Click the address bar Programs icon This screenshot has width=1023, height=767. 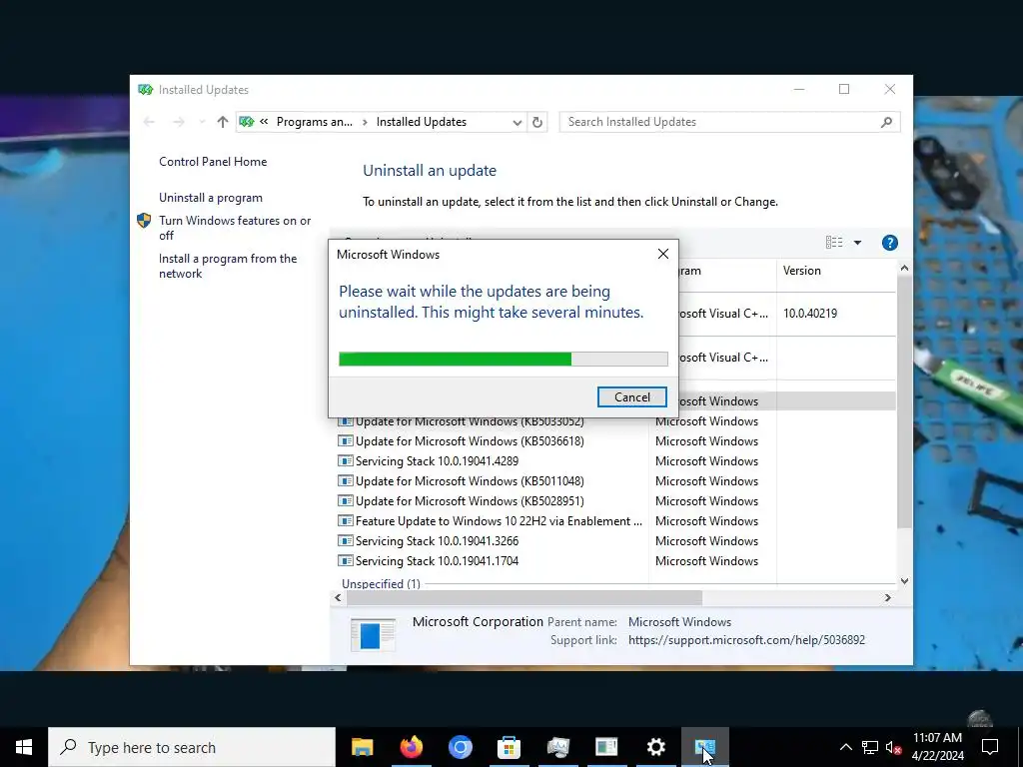247,122
